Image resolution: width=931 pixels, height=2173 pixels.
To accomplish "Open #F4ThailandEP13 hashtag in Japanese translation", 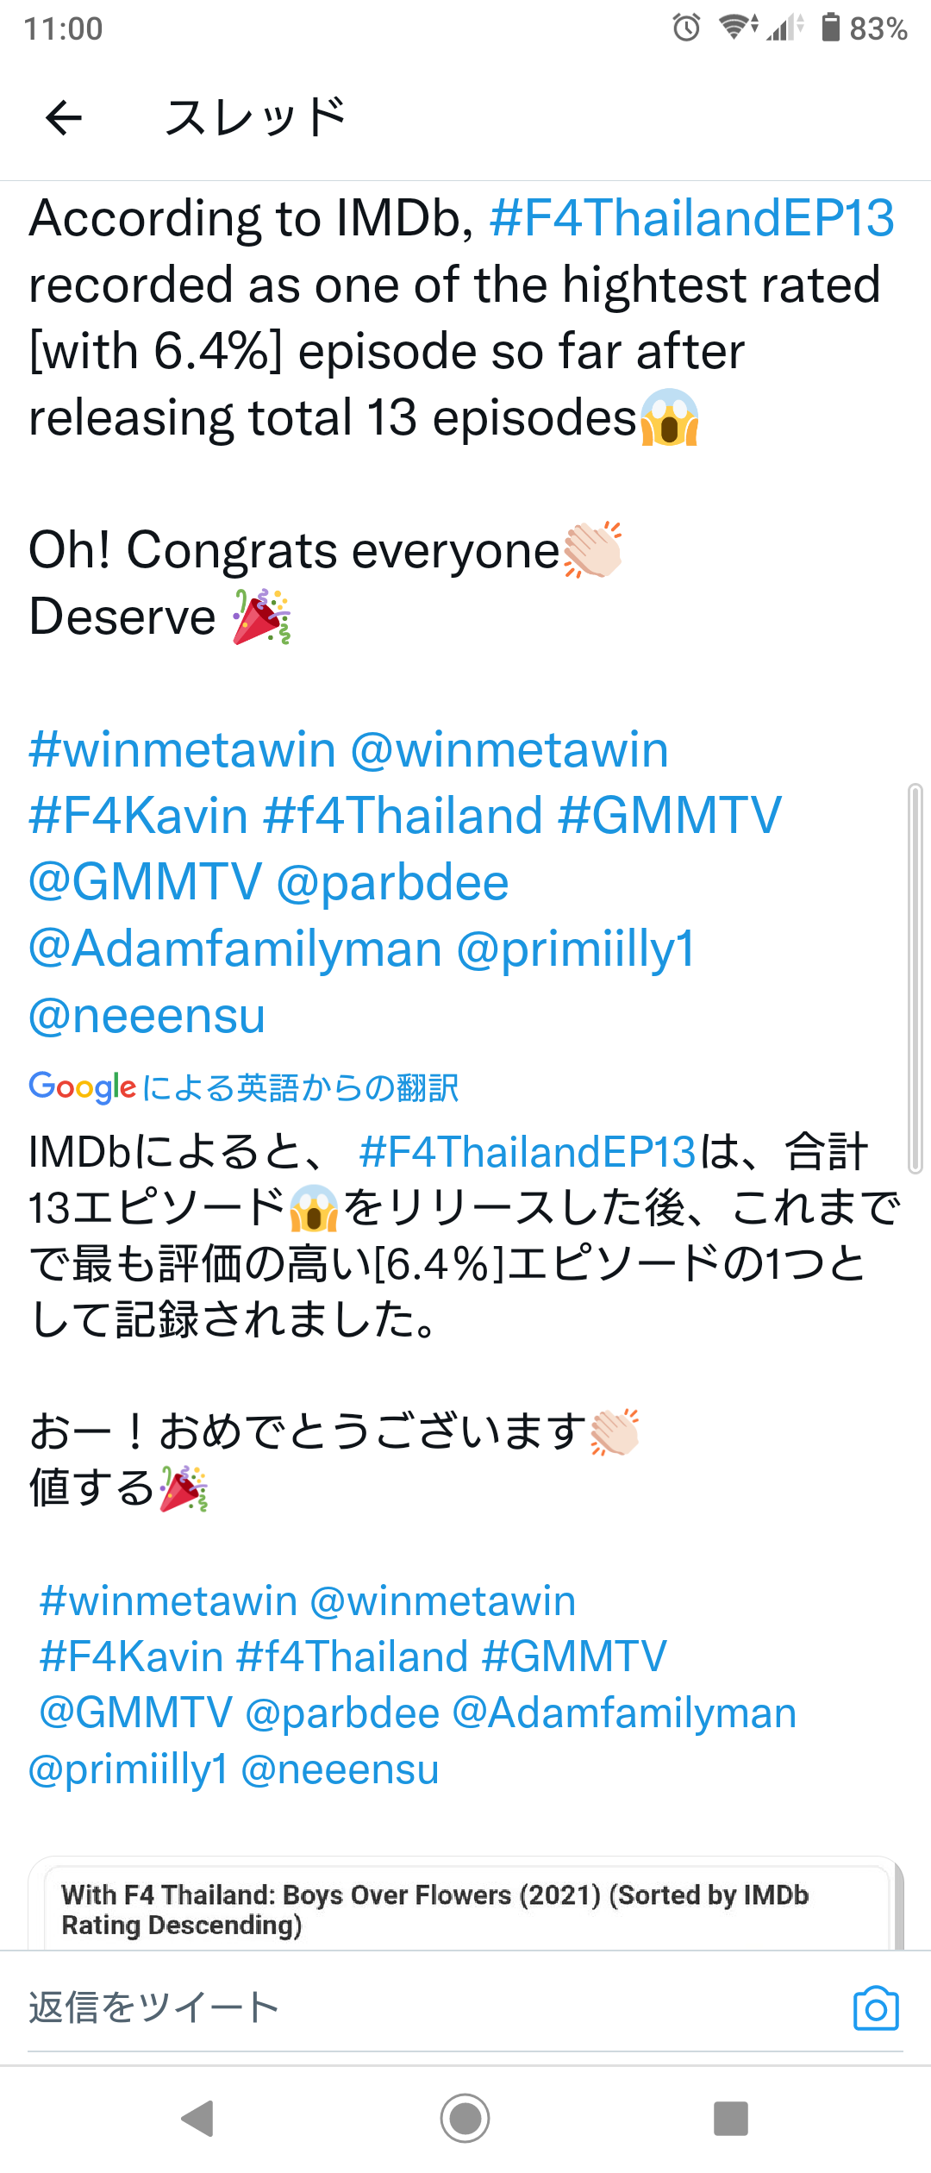I will click(x=528, y=1152).
